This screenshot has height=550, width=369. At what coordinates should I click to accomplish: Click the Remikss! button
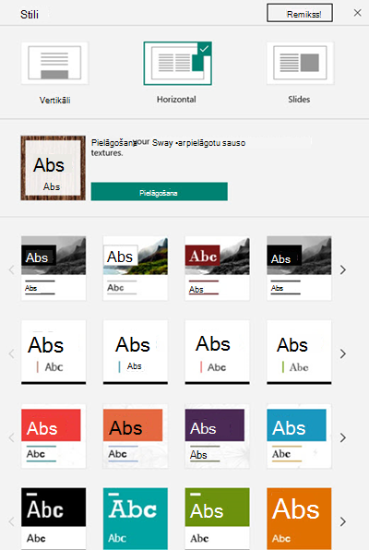(300, 13)
